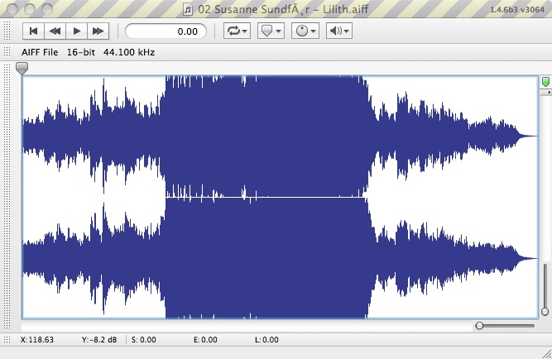Screen dimensions: 552x359
Task: Open the knob control dropdown
Action: (305, 31)
